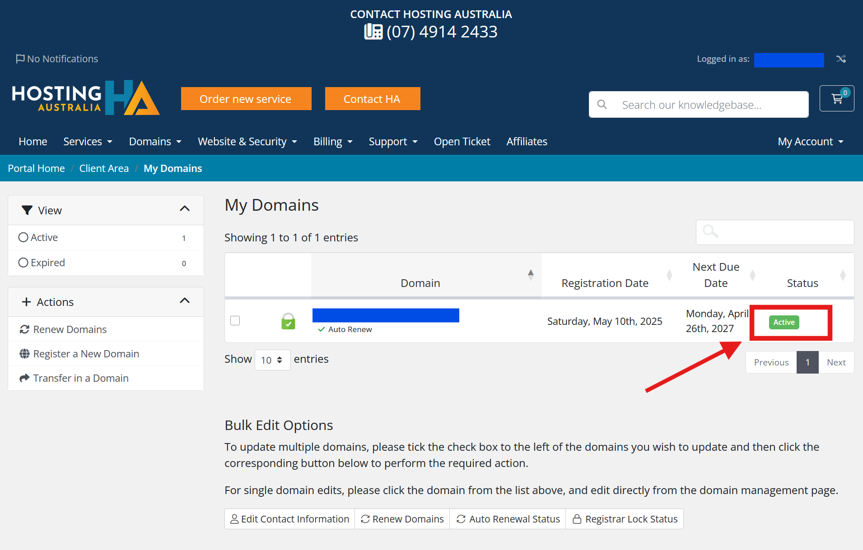This screenshot has width=863, height=550.
Task: Click the No Notifications text
Action: tap(62, 59)
